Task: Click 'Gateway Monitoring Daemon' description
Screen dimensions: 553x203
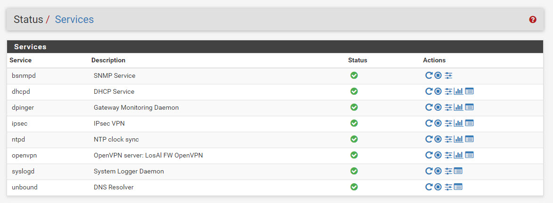Action: click(x=136, y=107)
